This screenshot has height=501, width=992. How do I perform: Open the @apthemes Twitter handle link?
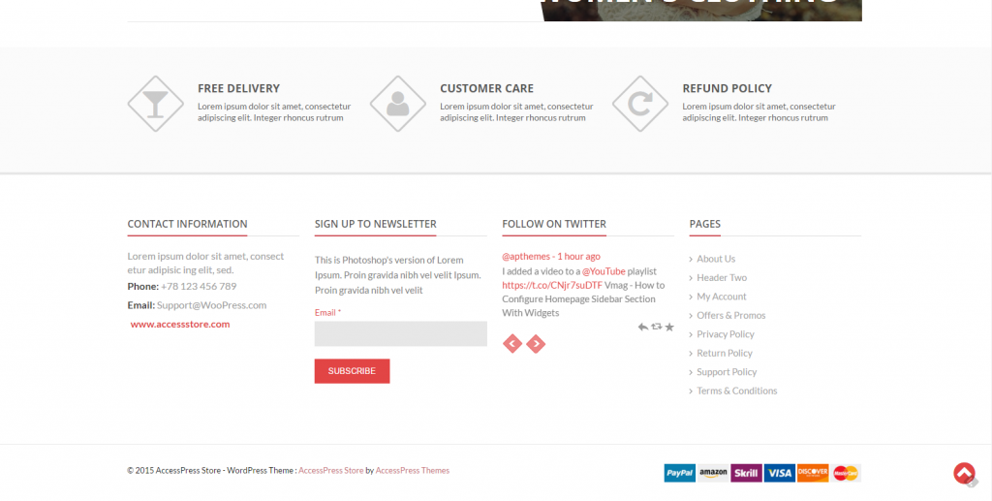(x=526, y=257)
